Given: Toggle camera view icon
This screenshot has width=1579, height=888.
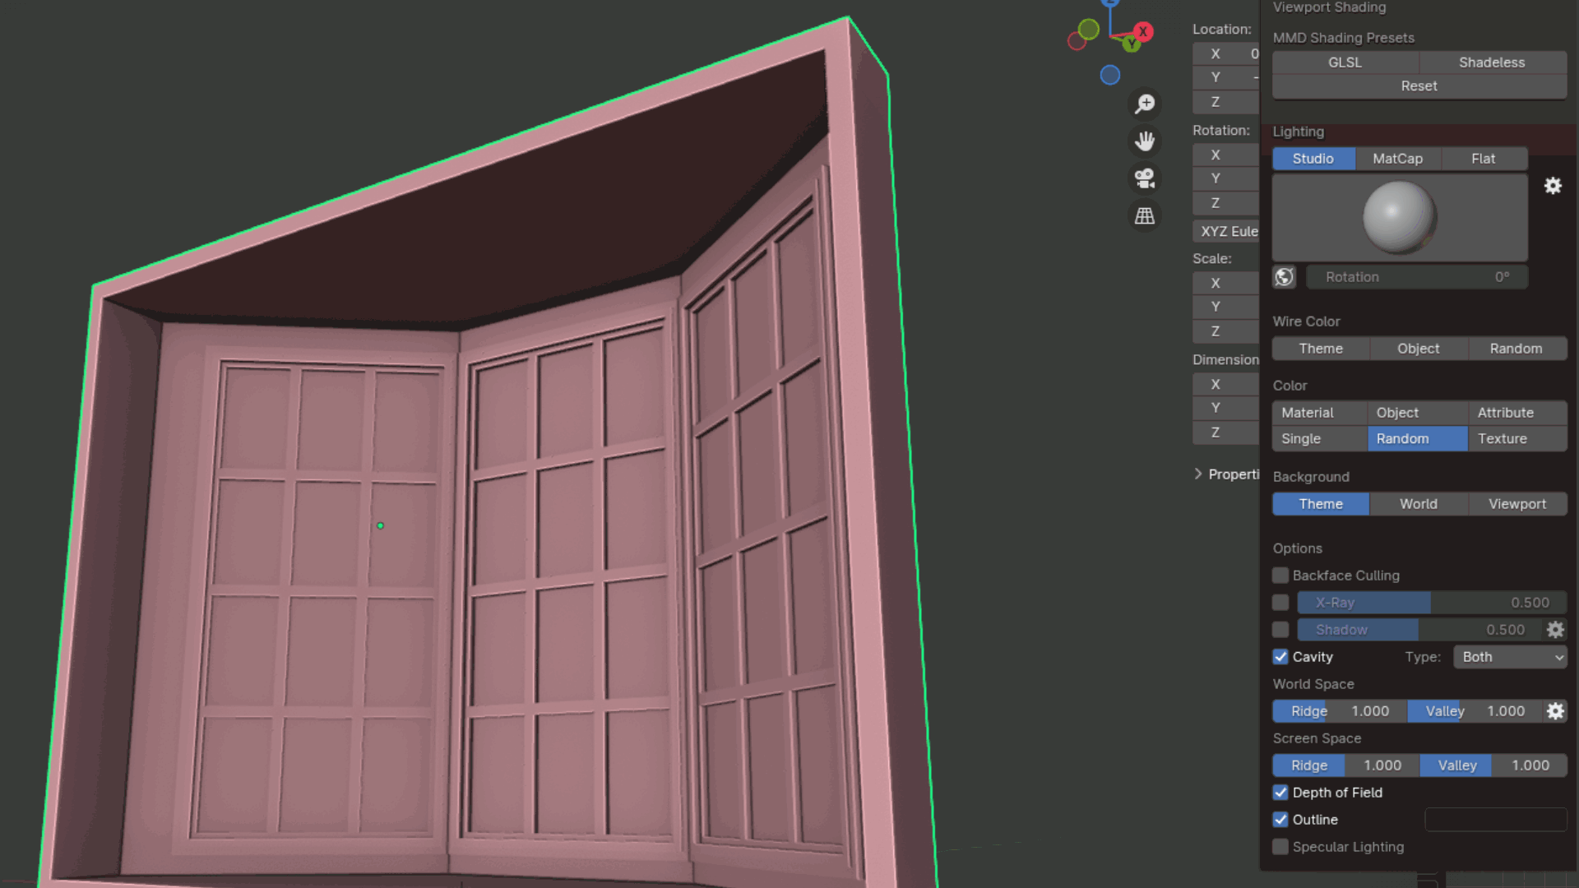Looking at the screenshot, I should click(x=1145, y=178).
